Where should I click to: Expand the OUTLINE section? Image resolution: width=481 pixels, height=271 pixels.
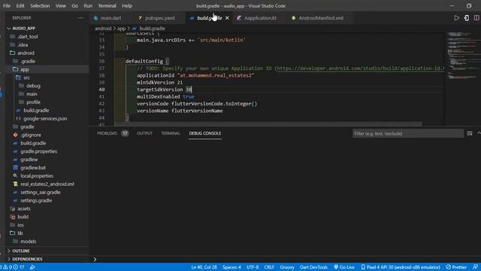pos(21,251)
